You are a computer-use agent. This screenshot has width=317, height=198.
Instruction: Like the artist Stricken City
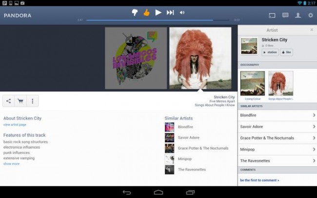(x=286, y=52)
